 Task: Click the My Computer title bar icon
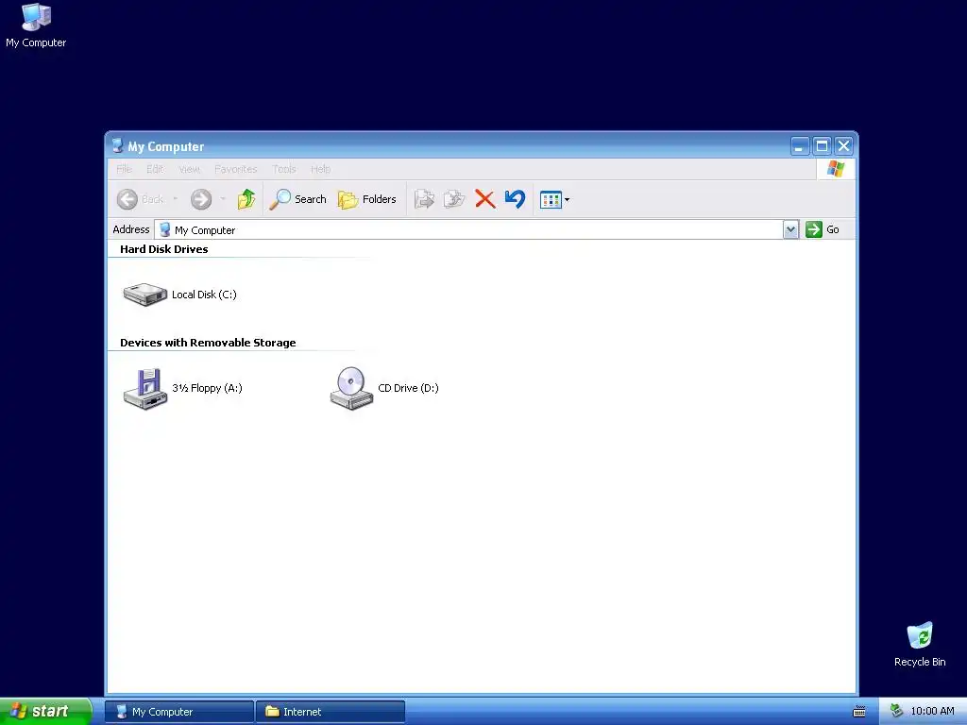coord(117,146)
